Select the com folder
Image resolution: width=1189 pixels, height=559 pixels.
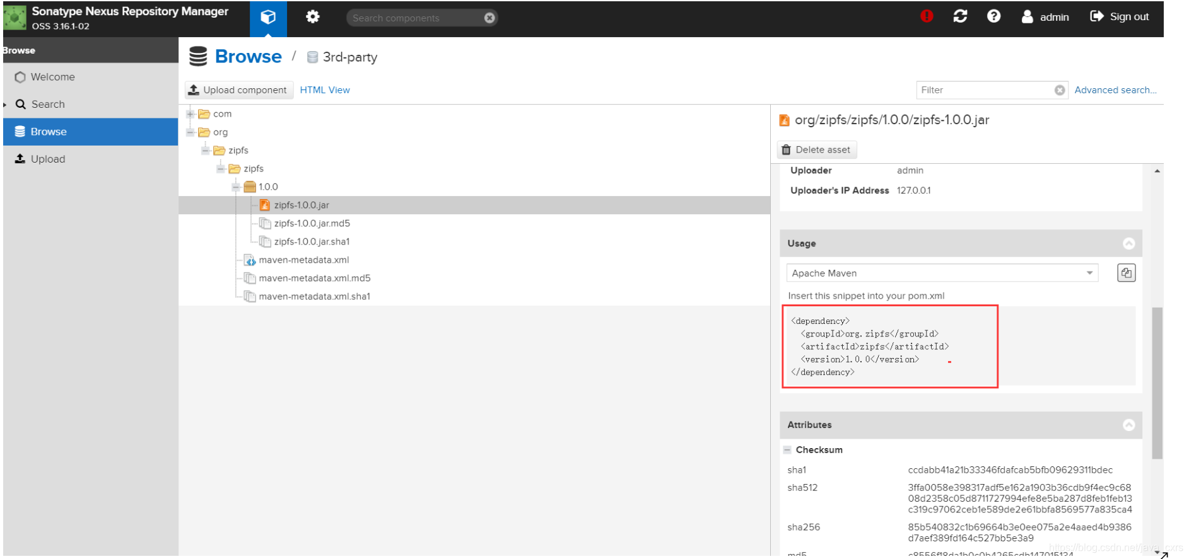click(x=215, y=114)
